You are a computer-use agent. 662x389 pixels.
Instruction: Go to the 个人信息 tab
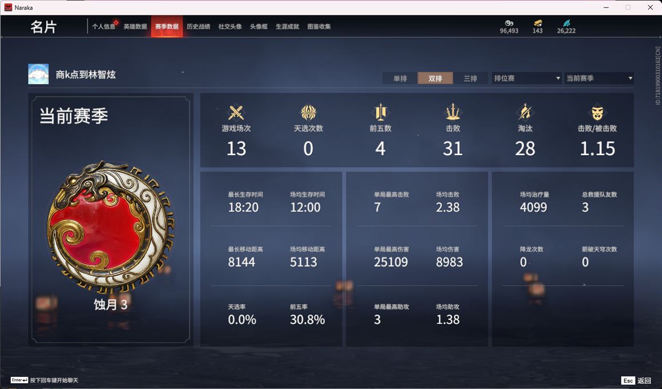[x=104, y=26]
